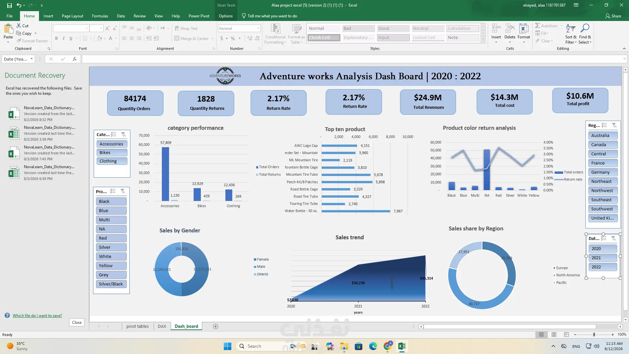Image resolution: width=629 pixels, height=354 pixels.
Task: Close the Document Recovery pane
Action: coord(77,323)
